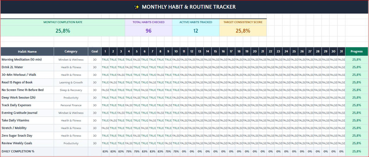Toggle Morning Meditation day 1 TRUE value
Viewport: 369px width, 157px height.
point(105,59)
